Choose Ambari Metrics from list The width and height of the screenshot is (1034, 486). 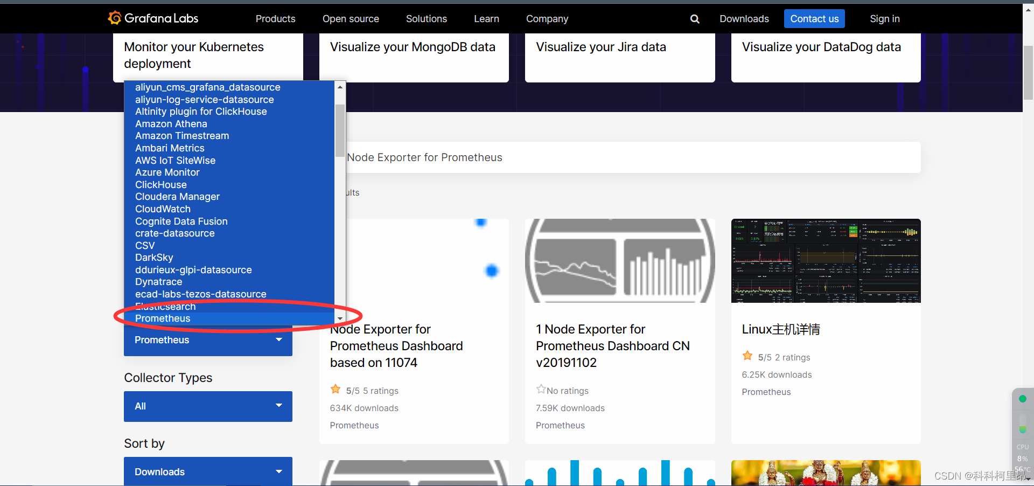coord(229,148)
